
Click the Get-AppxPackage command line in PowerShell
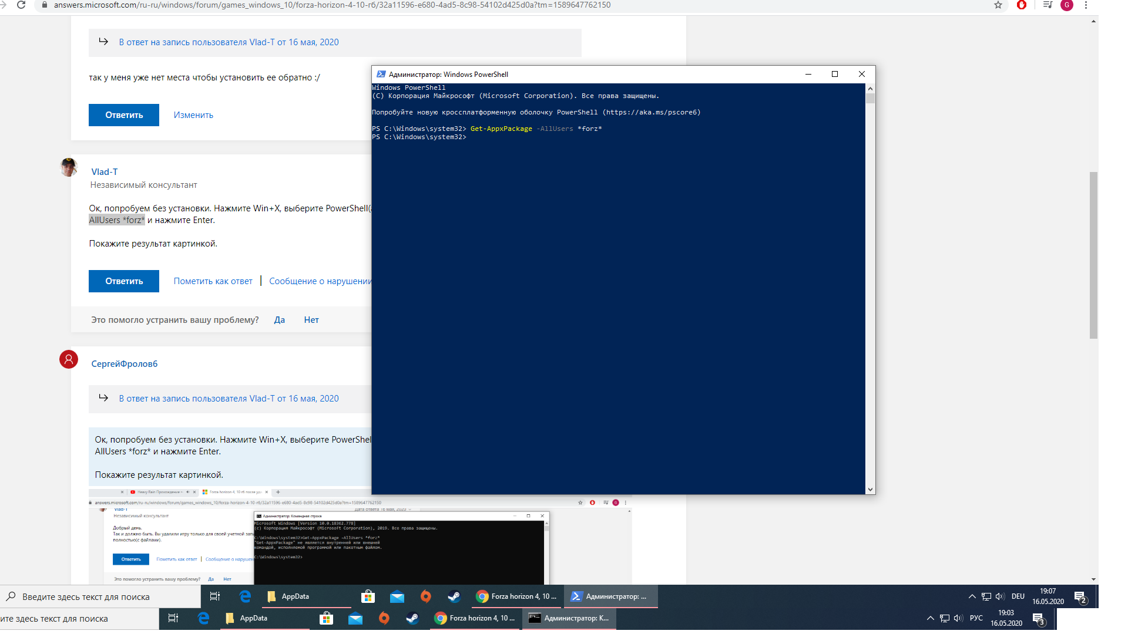pos(487,129)
